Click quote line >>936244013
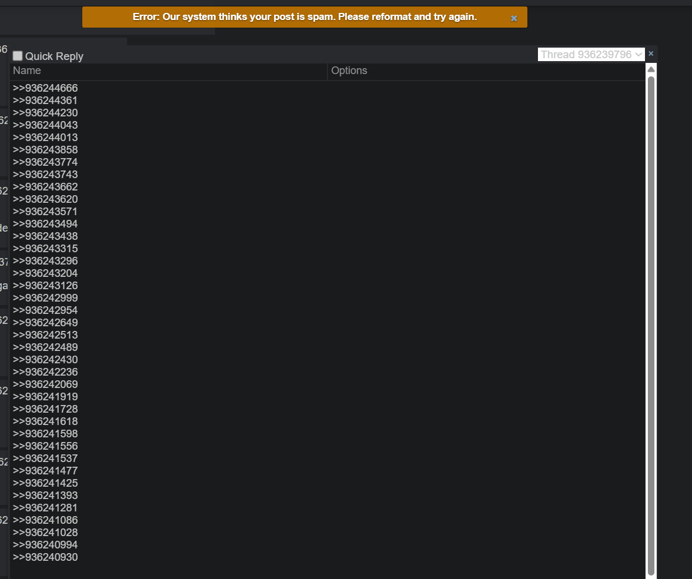This screenshot has height=579, width=692. 45,138
